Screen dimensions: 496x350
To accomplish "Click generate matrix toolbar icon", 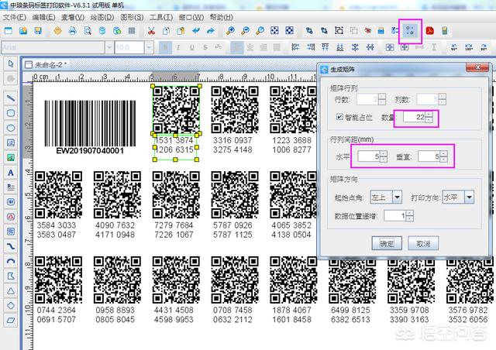I will point(410,31).
